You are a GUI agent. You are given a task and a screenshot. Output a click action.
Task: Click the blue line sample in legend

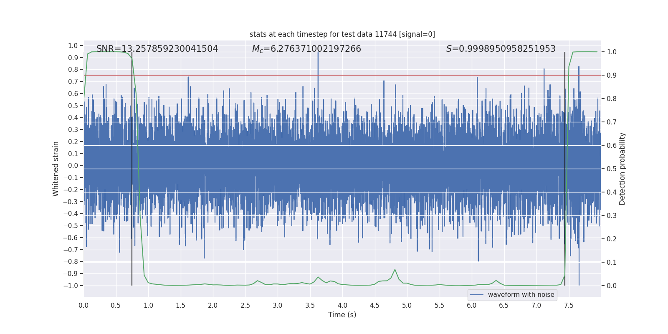476,295
